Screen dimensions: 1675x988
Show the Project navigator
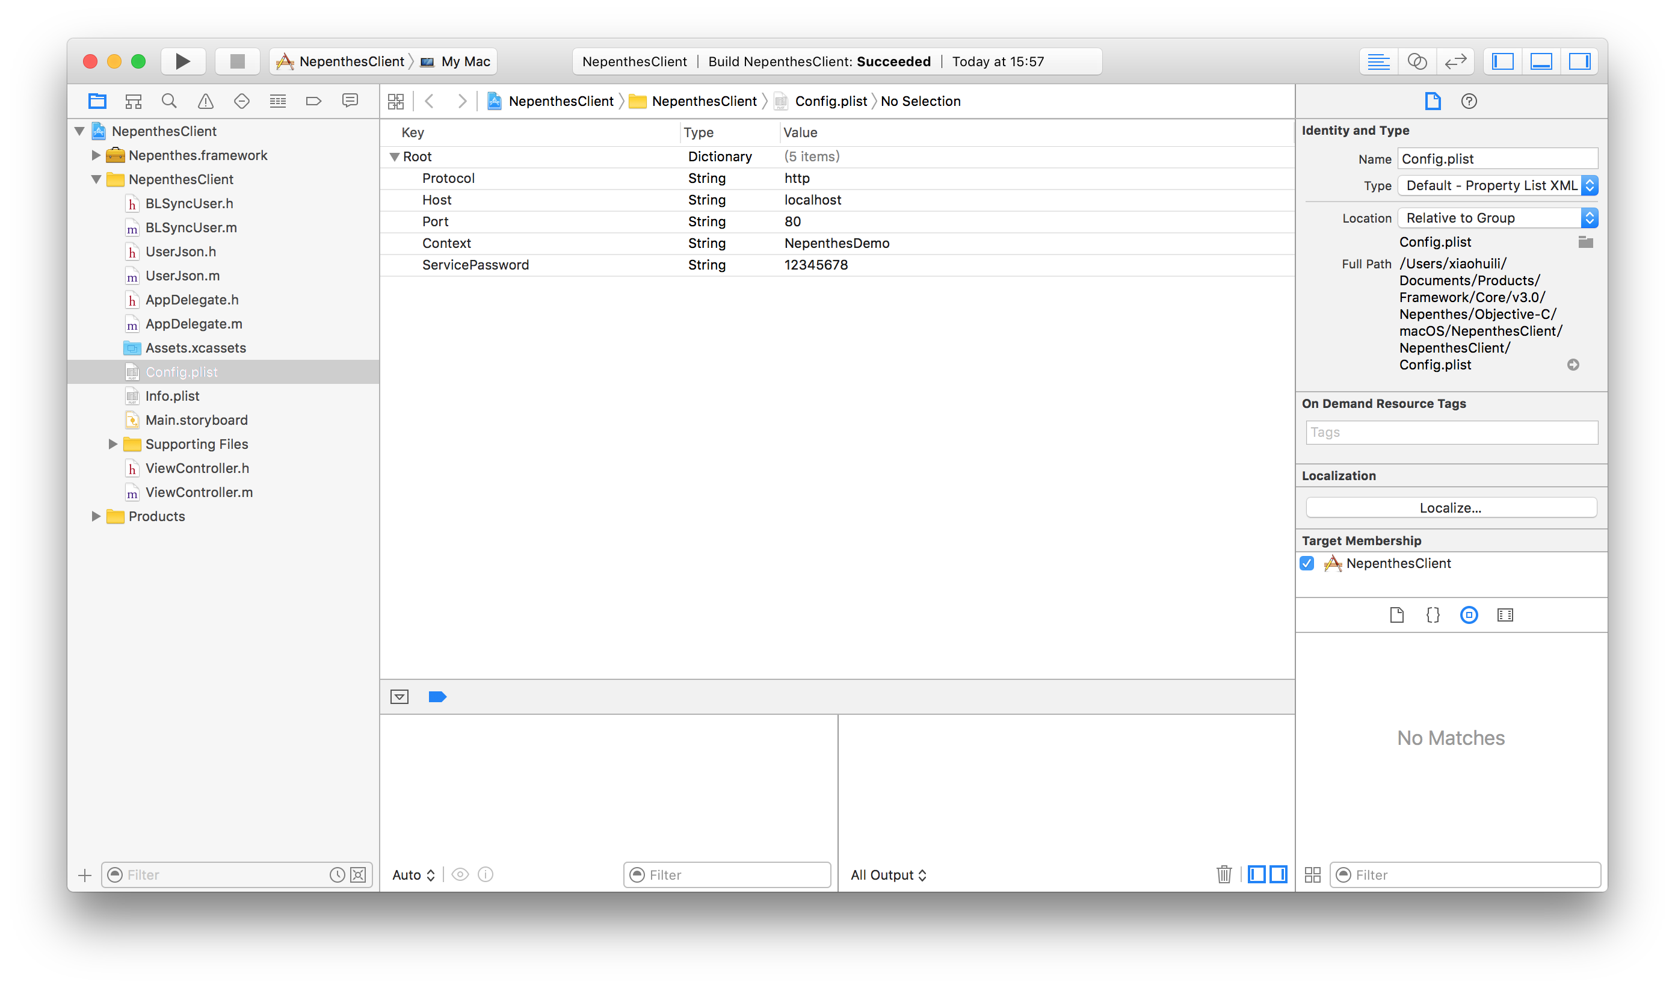[97, 101]
